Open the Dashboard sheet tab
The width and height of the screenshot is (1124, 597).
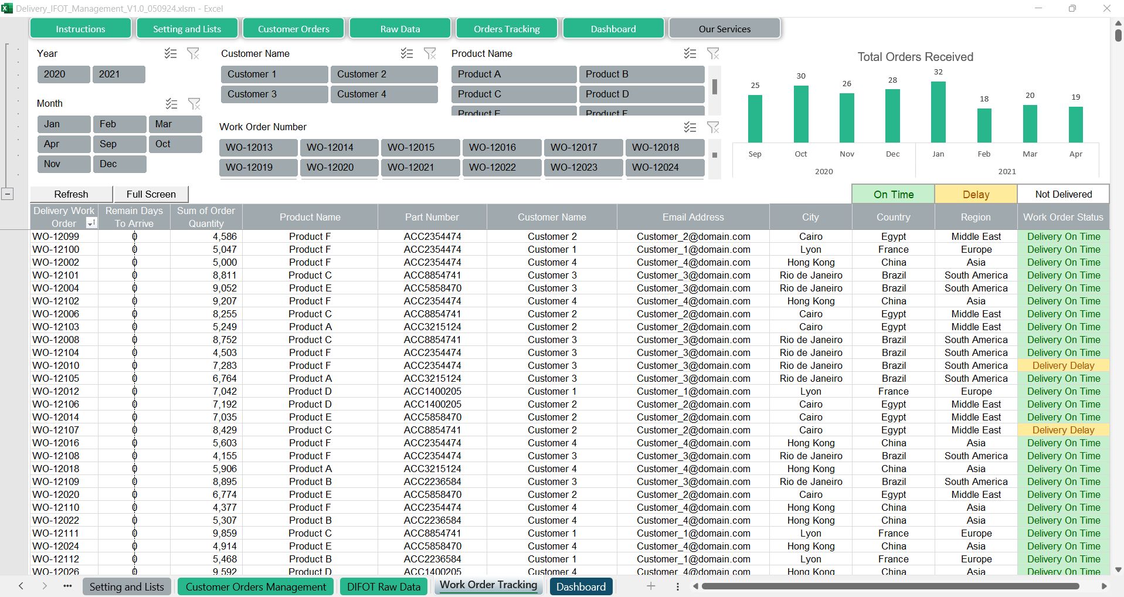click(x=580, y=587)
